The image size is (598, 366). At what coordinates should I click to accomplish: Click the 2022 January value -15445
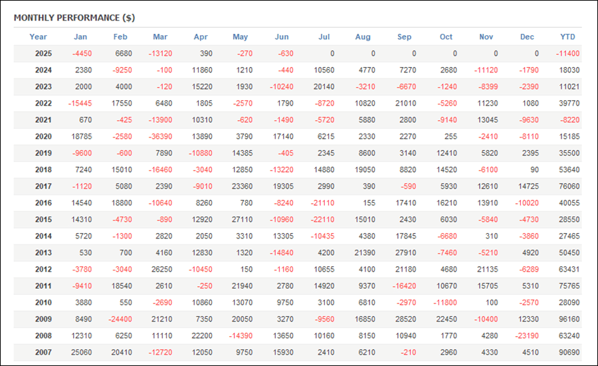pyautogui.click(x=80, y=104)
